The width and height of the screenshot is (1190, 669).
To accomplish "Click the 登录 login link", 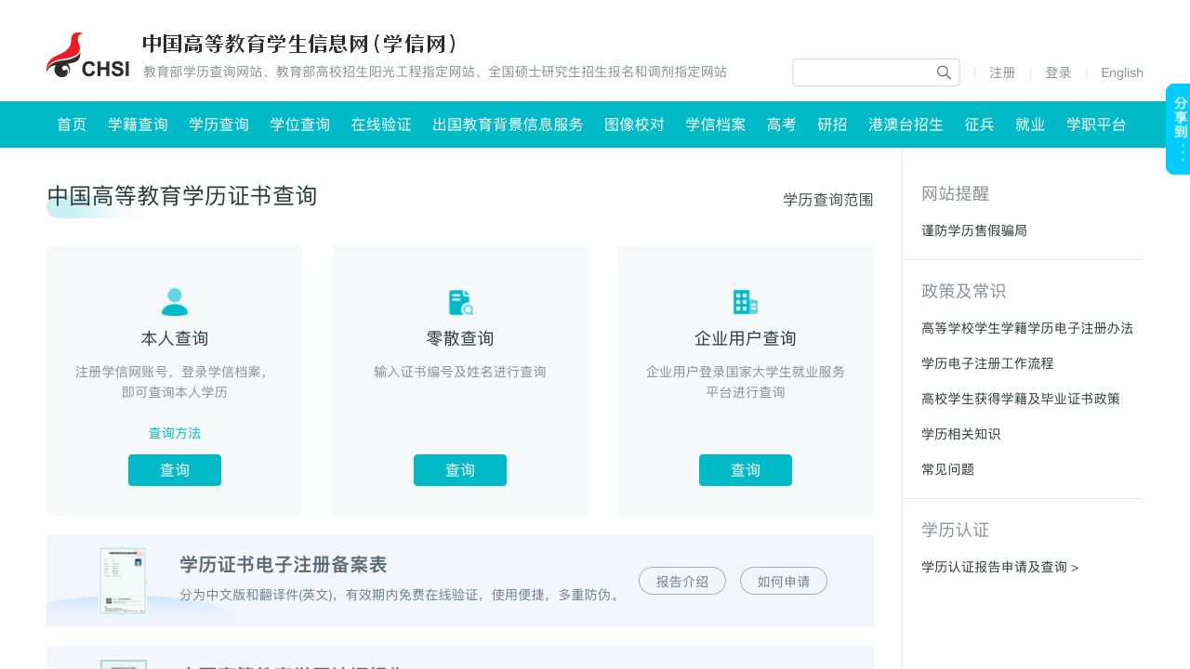I will tap(1058, 72).
